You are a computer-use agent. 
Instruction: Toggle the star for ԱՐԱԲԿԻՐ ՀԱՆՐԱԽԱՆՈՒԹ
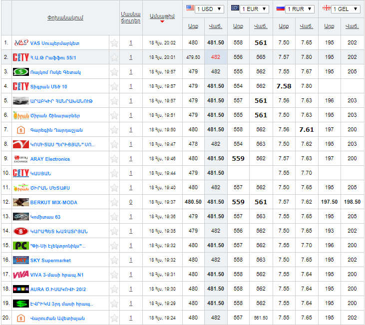click(114, 101)
